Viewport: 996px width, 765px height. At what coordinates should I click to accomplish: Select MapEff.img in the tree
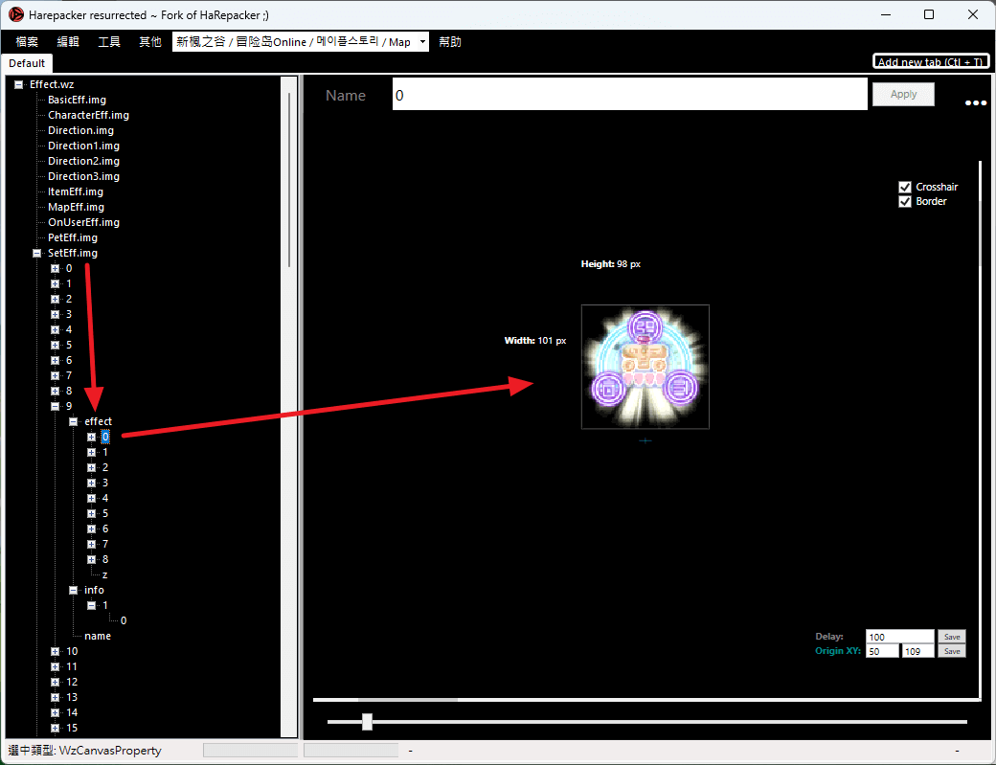(x=76, y=207)
